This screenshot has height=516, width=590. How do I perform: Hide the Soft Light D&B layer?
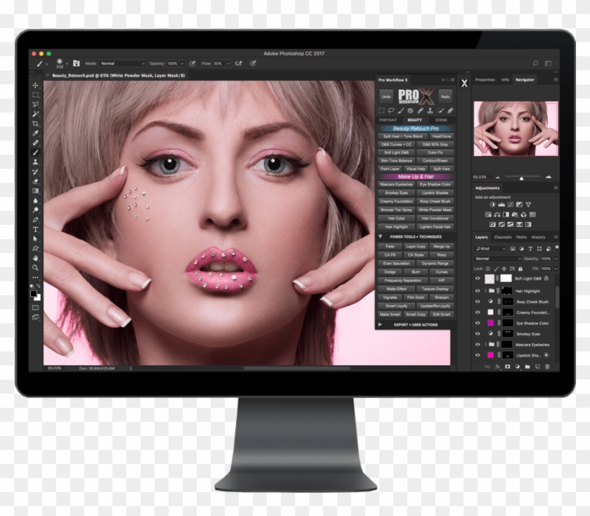477,278
